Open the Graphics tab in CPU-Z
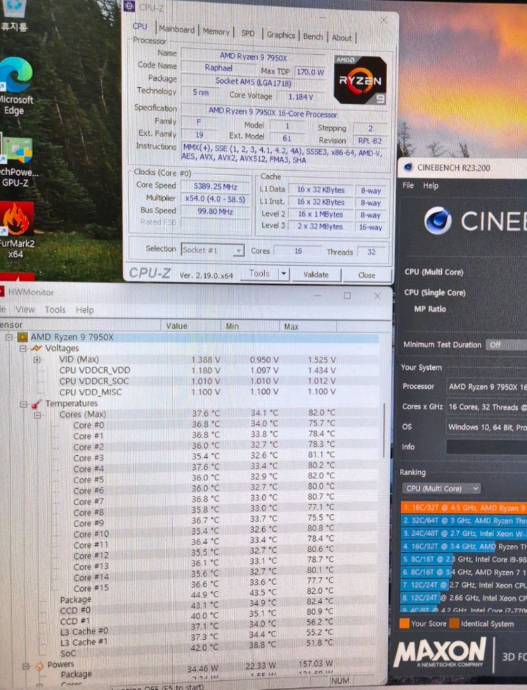Screen dimensions: 527x690 (x=281, y=34)
